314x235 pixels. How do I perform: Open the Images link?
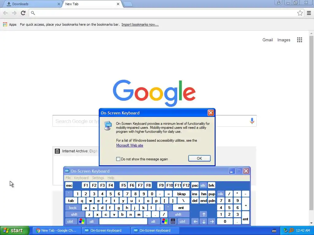tap(284, 40)
